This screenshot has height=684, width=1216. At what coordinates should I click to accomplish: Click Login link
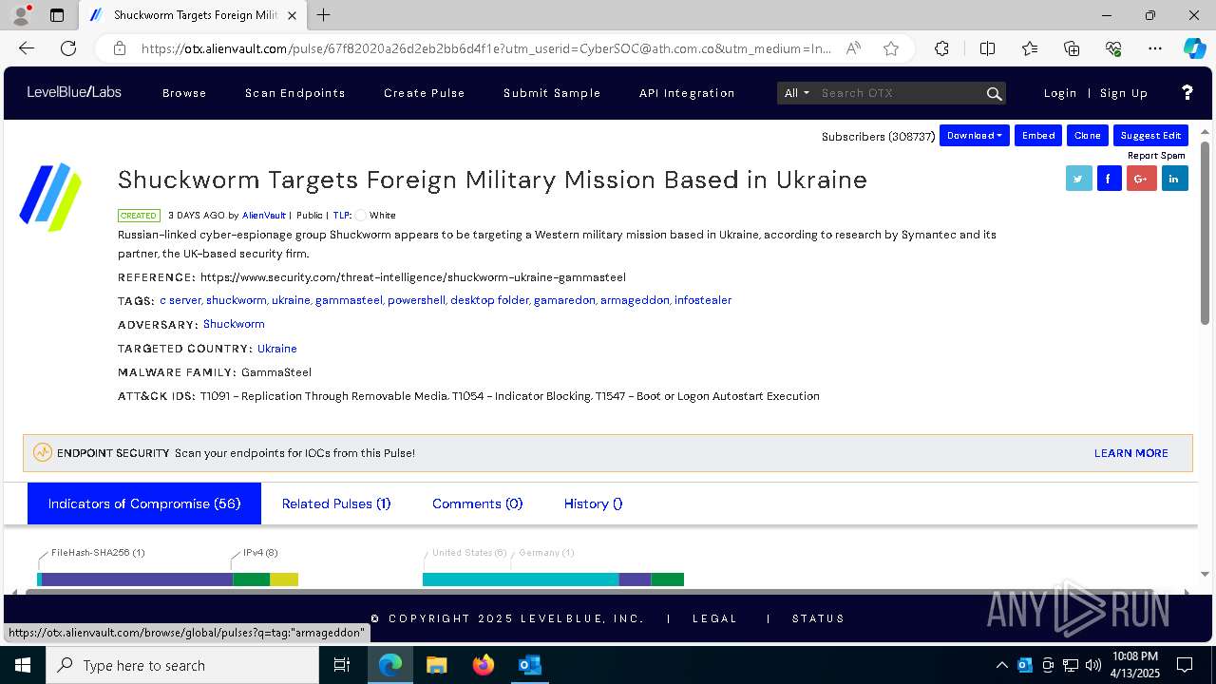pyautogui.click(x=1060, y=93)
